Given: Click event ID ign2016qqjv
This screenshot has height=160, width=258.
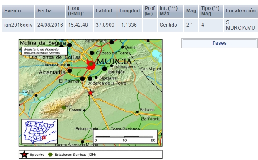Looking at the screenshot, I should [18, 25].
